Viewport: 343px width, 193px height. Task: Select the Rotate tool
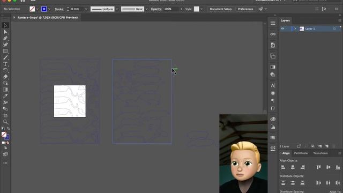coord(5,70)
